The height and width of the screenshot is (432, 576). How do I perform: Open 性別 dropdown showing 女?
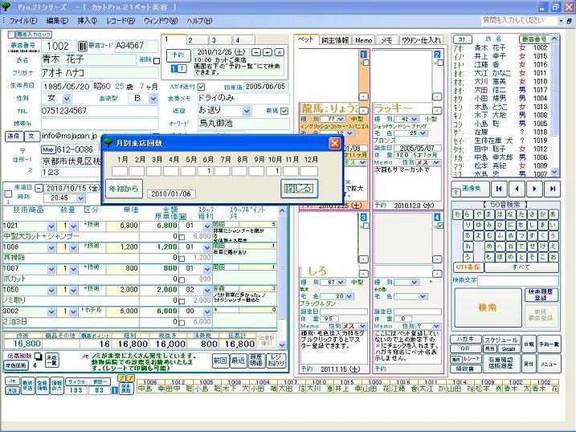point(67,99)
